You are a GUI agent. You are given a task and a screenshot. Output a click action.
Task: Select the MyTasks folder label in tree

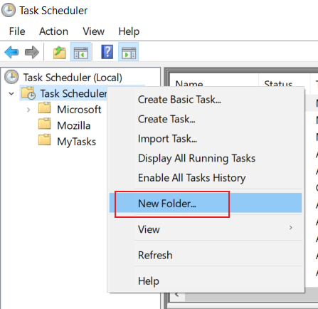coord(76,142)
